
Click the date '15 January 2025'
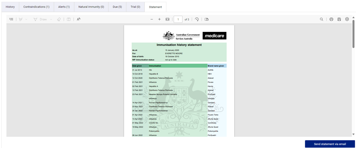coord(172,50)
